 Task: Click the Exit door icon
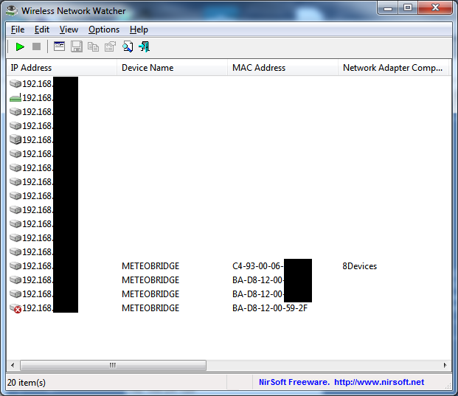coord(144,46)
